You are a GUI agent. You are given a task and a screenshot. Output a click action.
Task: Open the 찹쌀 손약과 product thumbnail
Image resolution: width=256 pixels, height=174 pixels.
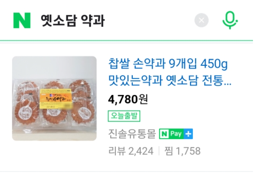click(x=54, y=98)
